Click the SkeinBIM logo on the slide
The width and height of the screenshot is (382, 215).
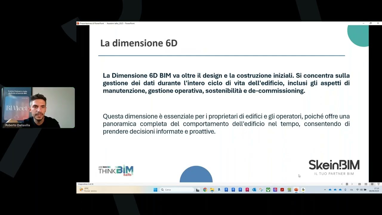pos(334,167)
